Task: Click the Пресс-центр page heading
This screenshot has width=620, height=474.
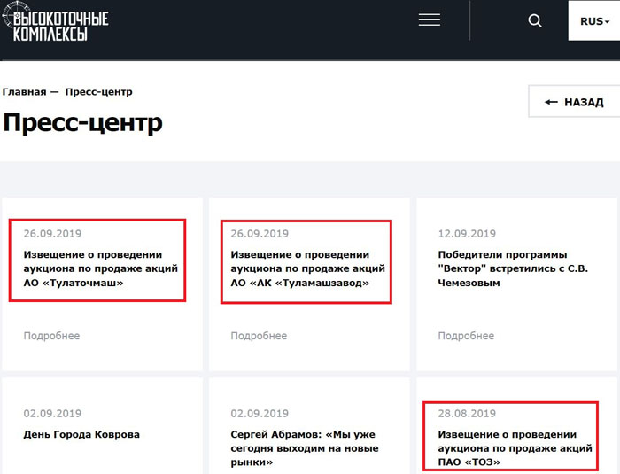Action: tap(82, 122)
